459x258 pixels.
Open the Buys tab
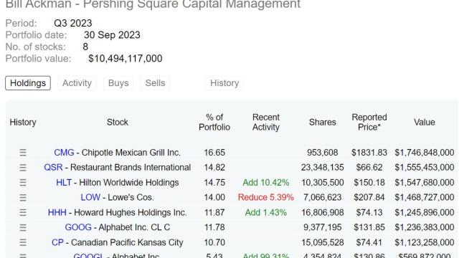point(118,83)
